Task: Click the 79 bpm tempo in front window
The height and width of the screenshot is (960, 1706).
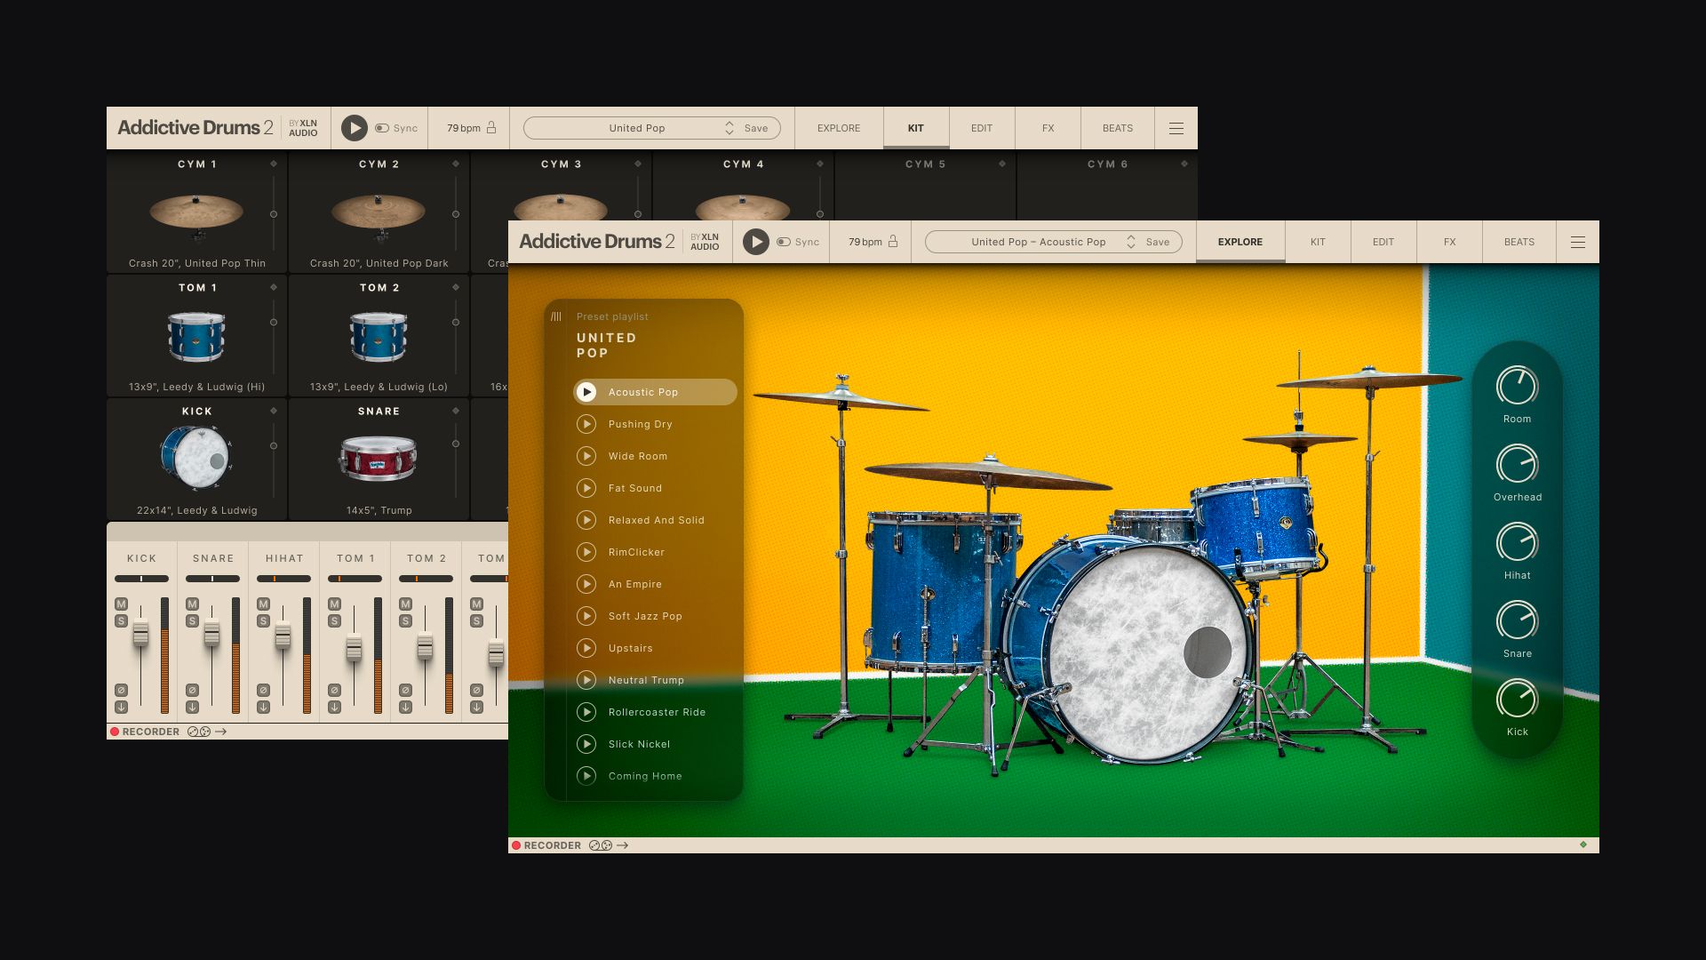Action: [x=865, y=242]
